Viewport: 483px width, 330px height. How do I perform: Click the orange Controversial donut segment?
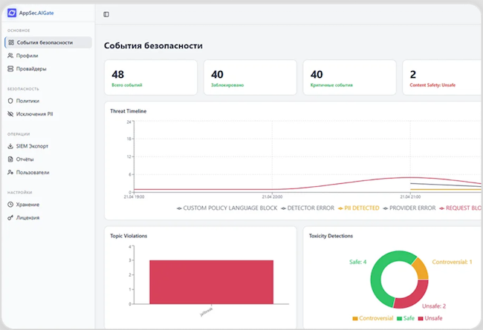[421, 268]
